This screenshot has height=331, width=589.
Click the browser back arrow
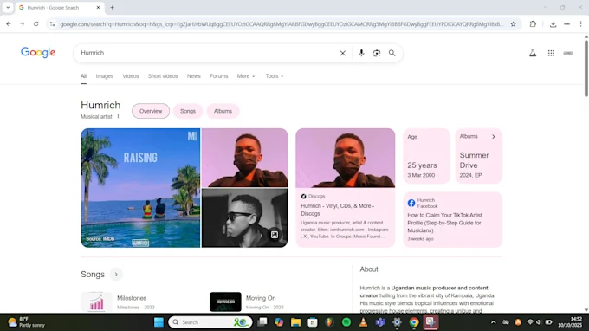coord(9,23)
